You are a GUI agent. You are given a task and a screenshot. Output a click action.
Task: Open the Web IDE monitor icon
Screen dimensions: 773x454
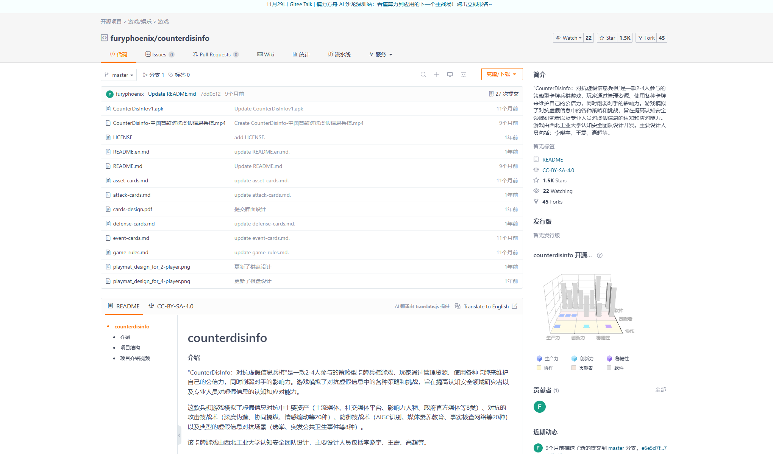450,75
